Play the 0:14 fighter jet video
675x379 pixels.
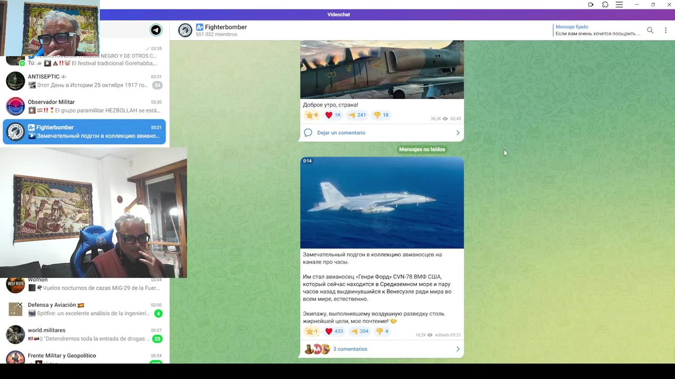pyautogui.click(x=382, y=203)
